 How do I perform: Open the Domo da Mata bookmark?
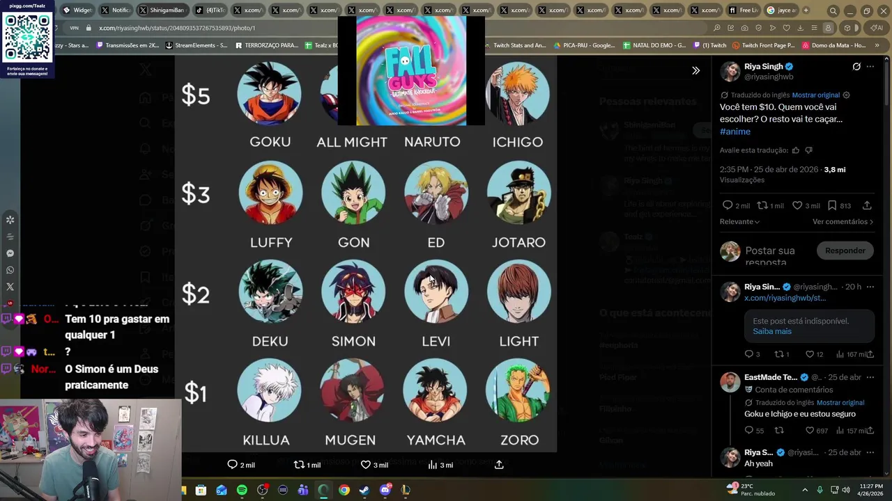[833, 45]
